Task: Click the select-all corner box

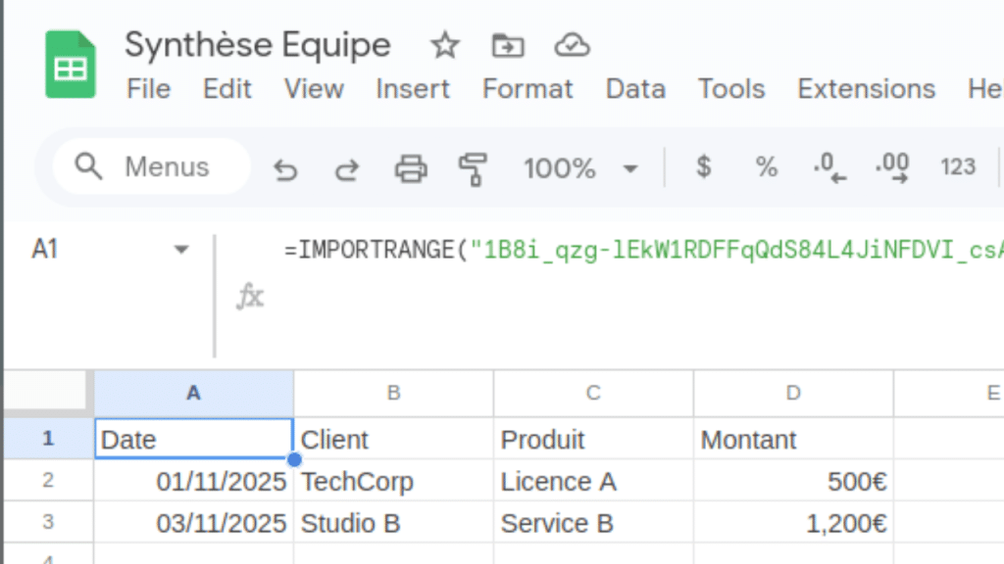Action: pos(45,390)
